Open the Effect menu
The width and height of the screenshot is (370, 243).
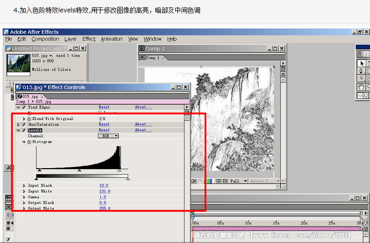(89, 39)
